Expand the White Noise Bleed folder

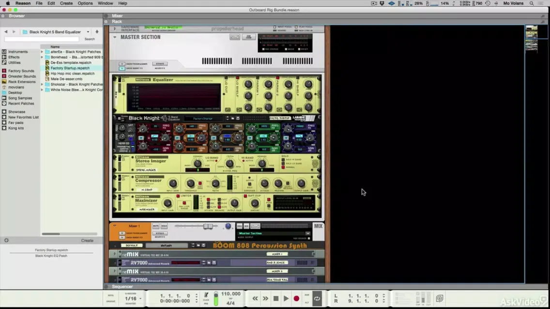(x=42, y=89)
